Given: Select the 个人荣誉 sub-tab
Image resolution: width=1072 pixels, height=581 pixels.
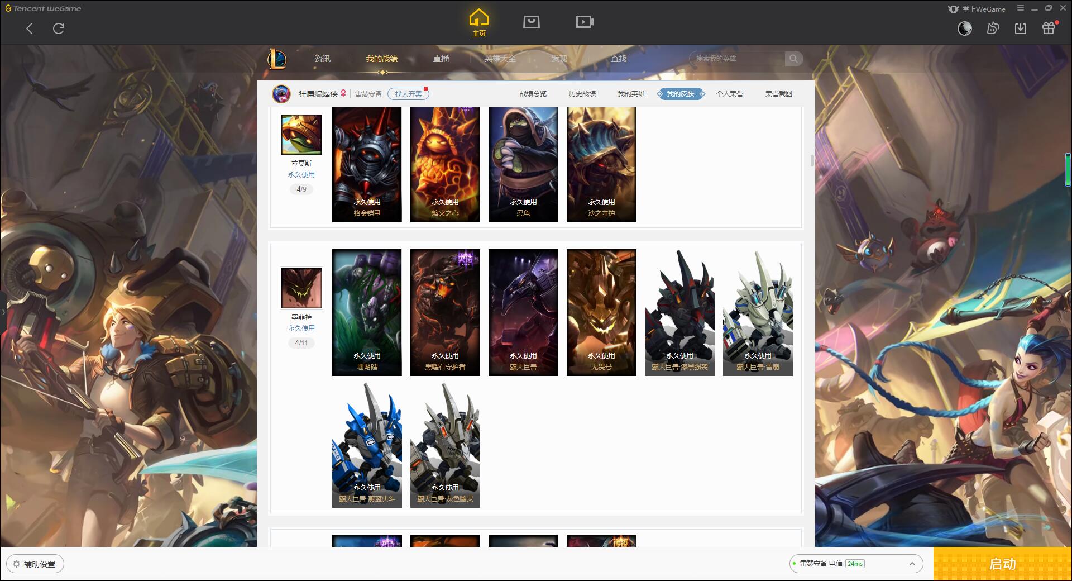Looking at the screenshot, I should click(730, 94).
